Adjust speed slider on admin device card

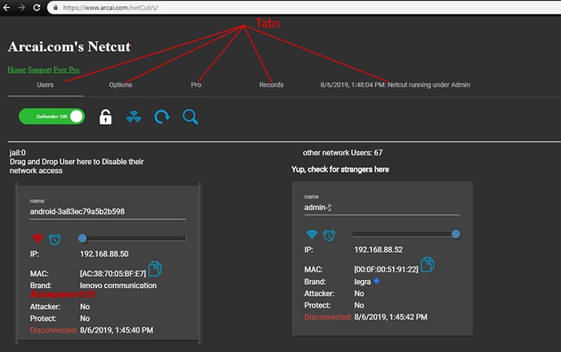(x=406, y=234)
